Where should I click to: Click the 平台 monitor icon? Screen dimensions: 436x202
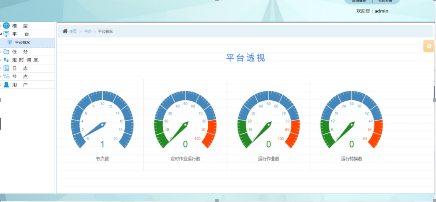click(x=6, y=34)
